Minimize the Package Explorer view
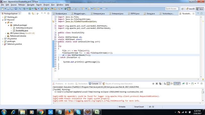The image size is (205, 115). [x=45, y=13]
